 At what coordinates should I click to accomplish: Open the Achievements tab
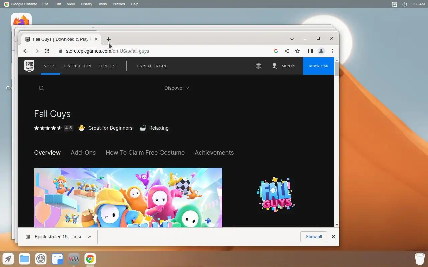[214, 153]
